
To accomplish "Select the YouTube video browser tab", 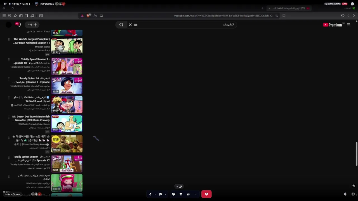I will tap(289, 8).
